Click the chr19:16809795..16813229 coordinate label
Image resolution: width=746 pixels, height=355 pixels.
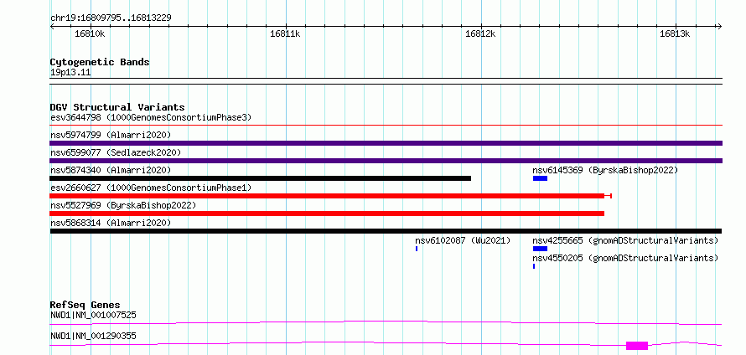[x=111, y=18]
